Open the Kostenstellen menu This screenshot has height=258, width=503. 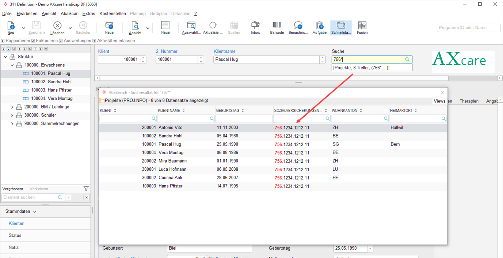(x=113, y=14)
